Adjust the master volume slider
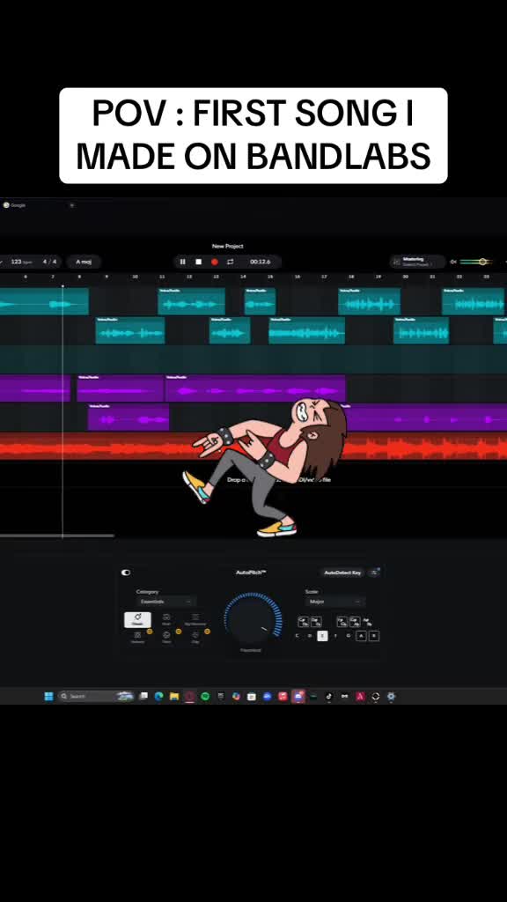Image resolution: width=507 pixels, height=902 pixels. pos(474,262)
